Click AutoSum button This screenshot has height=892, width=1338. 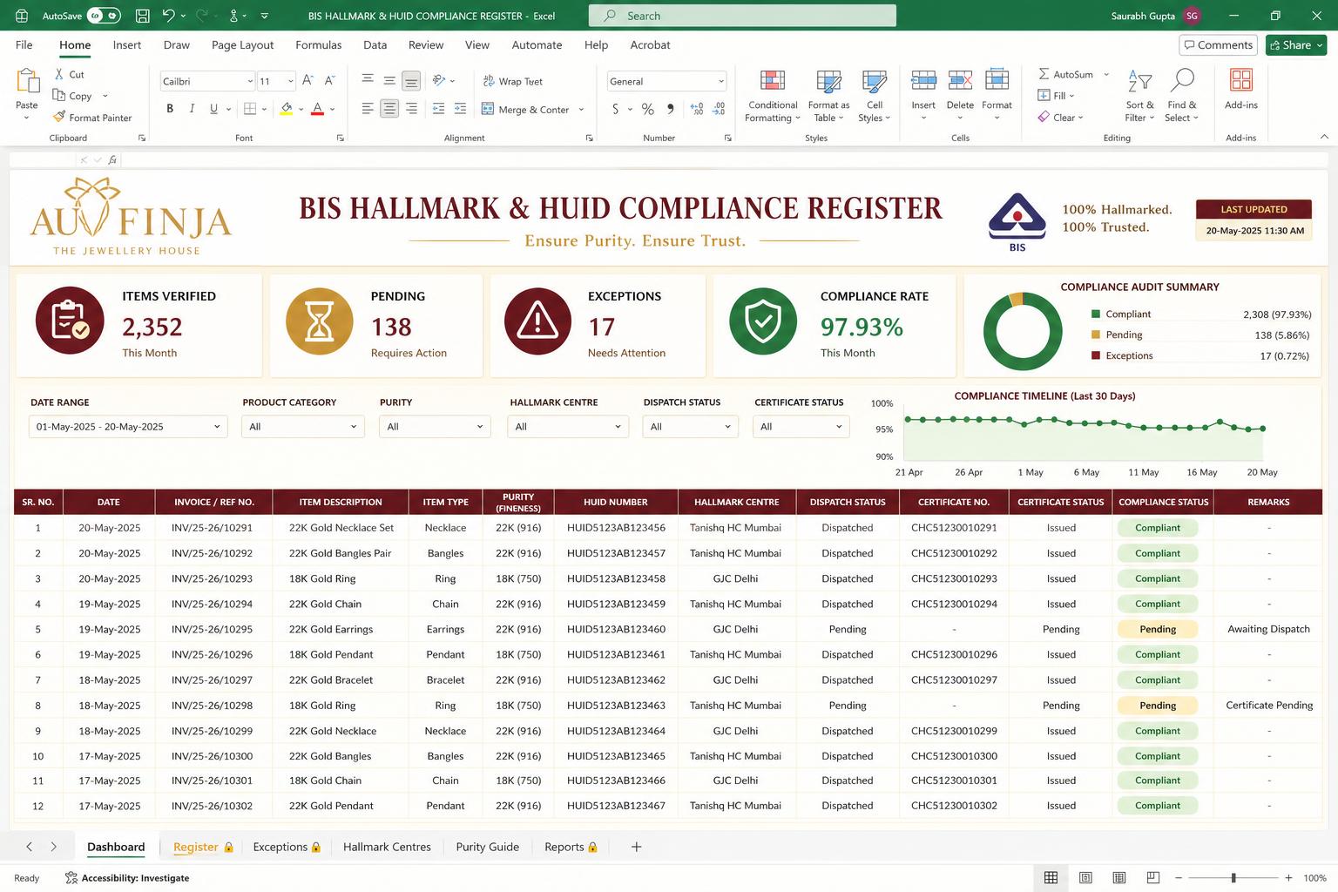(x=1065, y=74)
